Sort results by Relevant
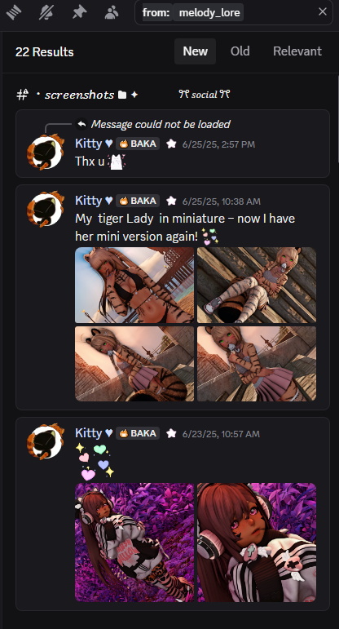The width and height of the screenshot is (339, 629). click(297, 51)
